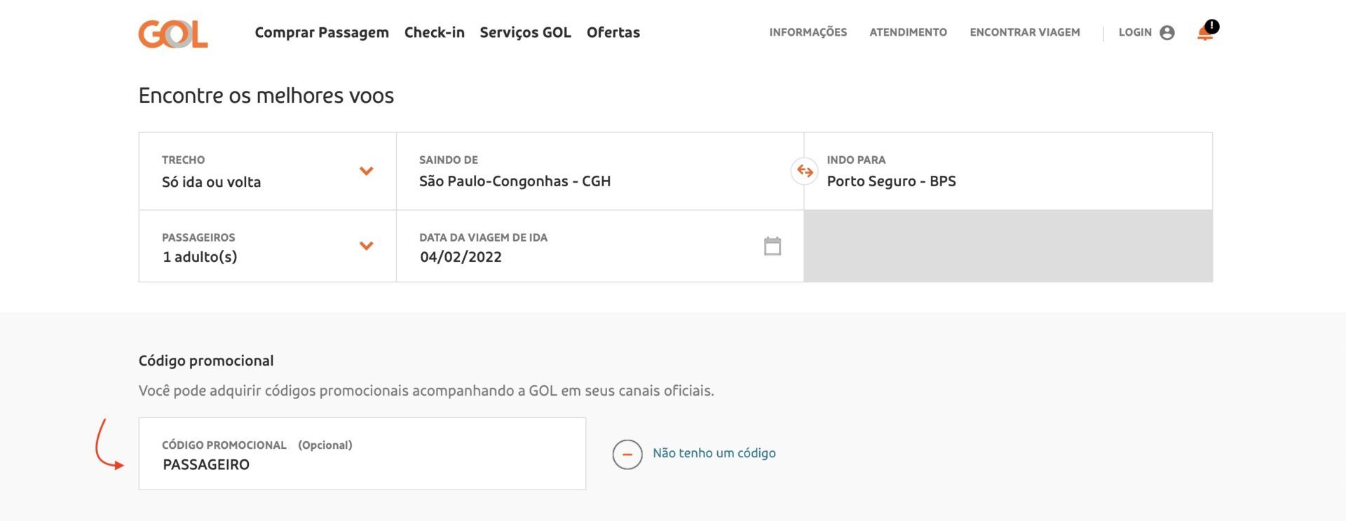Open the calendar date picker icon
1346x521 pixels.
point(773,246)
